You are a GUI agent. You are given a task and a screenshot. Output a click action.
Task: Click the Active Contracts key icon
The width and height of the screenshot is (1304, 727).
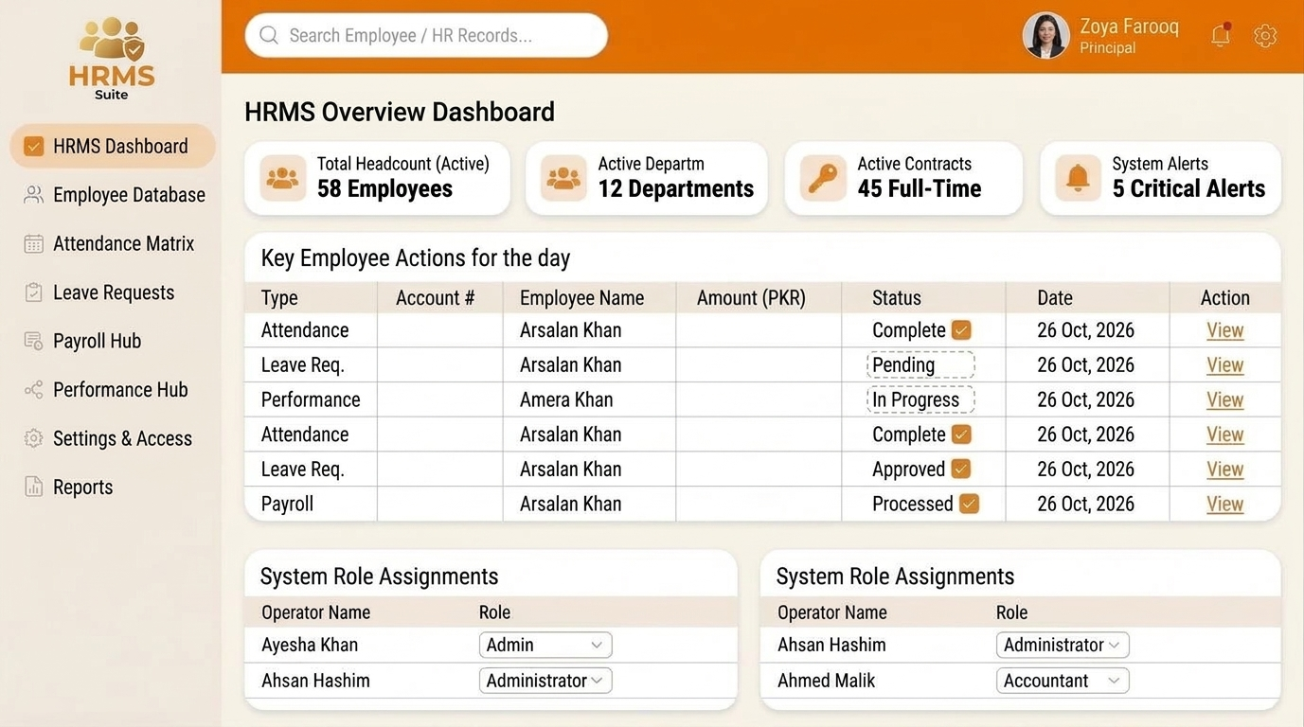tap(823, 178)
